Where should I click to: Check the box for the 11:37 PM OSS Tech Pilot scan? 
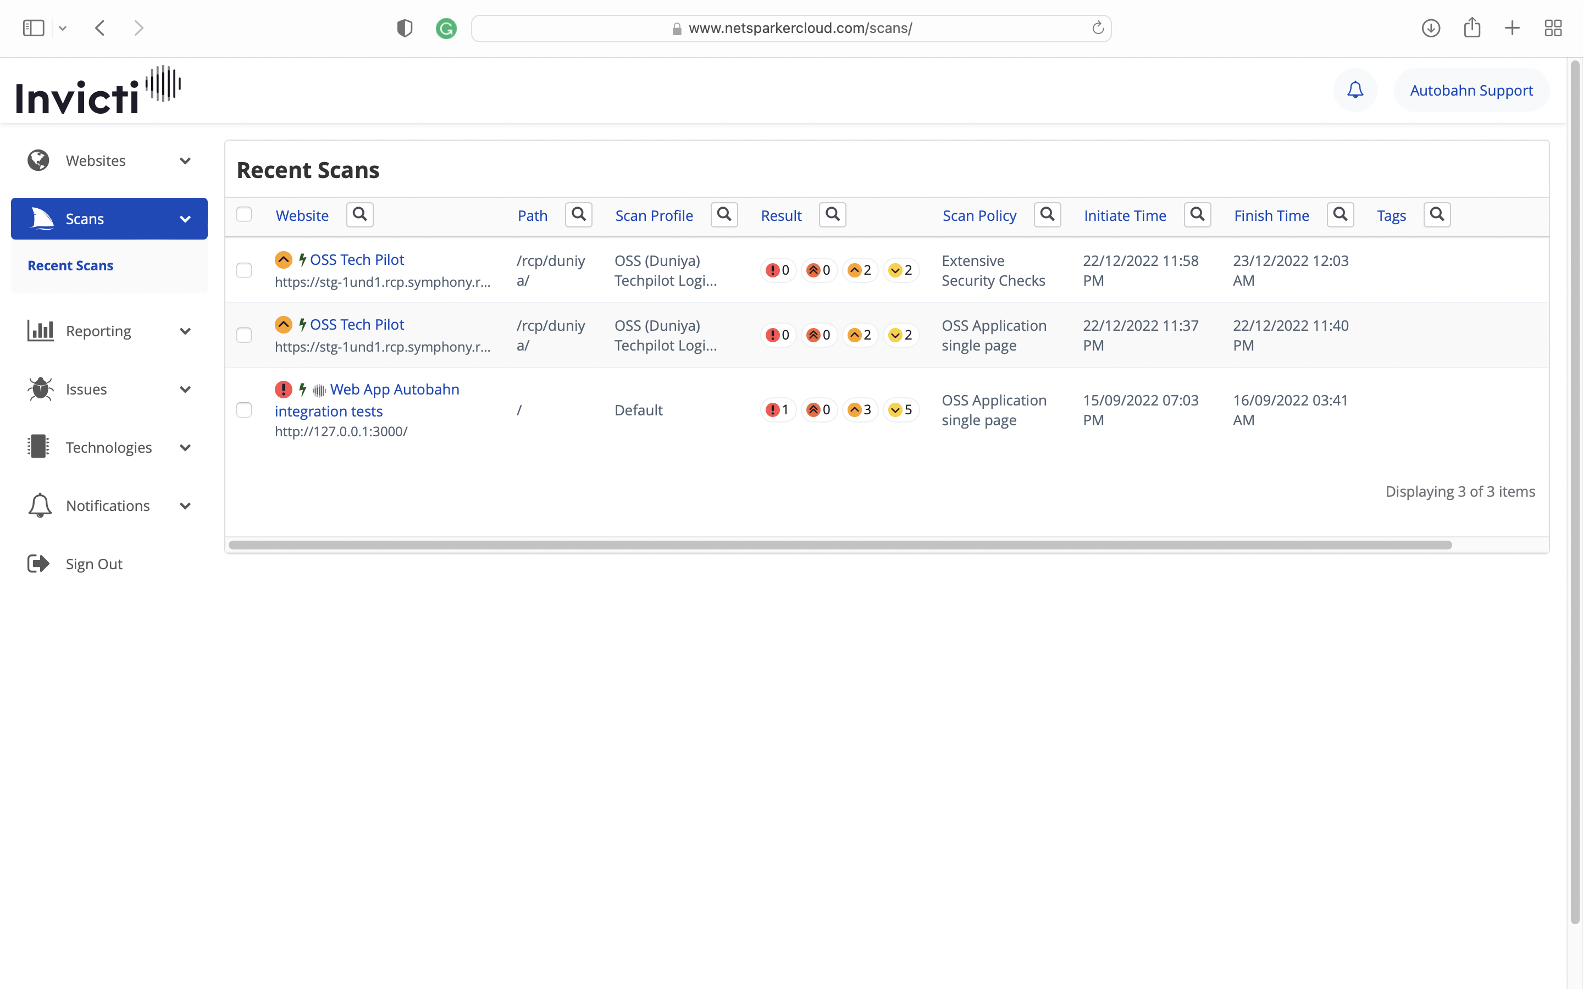244,335
